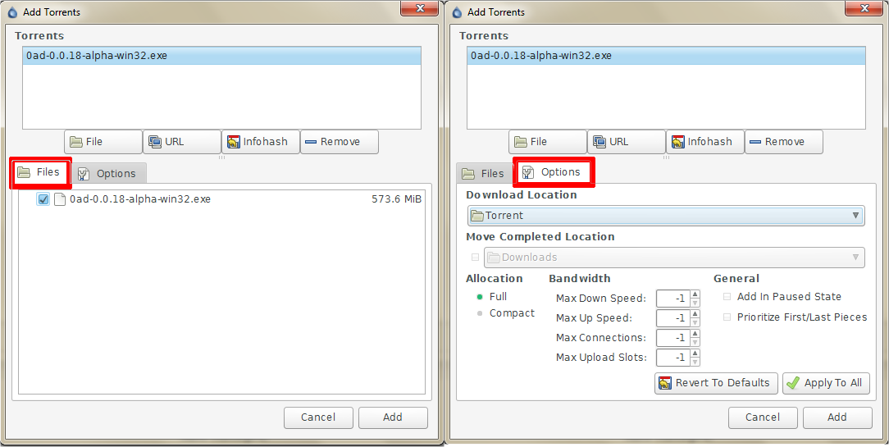Screen dimensions: 889x447
Task: Click the Max Up Speed value field
Action: (x=673, y=318)
